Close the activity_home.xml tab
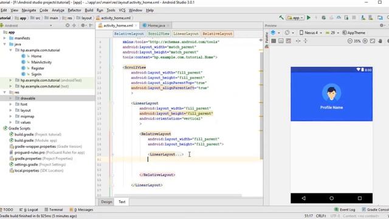The height and width of the screenshot is (219, 389). (x=136, y=26)
